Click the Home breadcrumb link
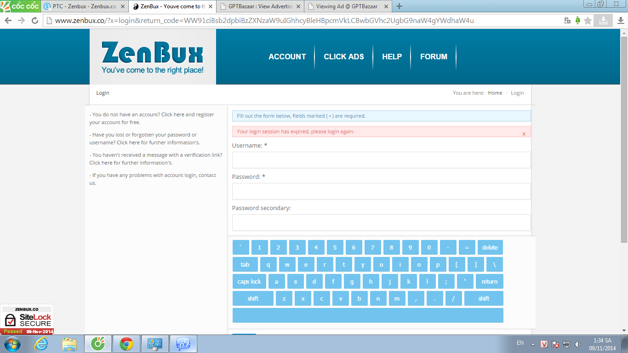Image resolution: width=628 pixels, height=353 pixels. point(495,93)
